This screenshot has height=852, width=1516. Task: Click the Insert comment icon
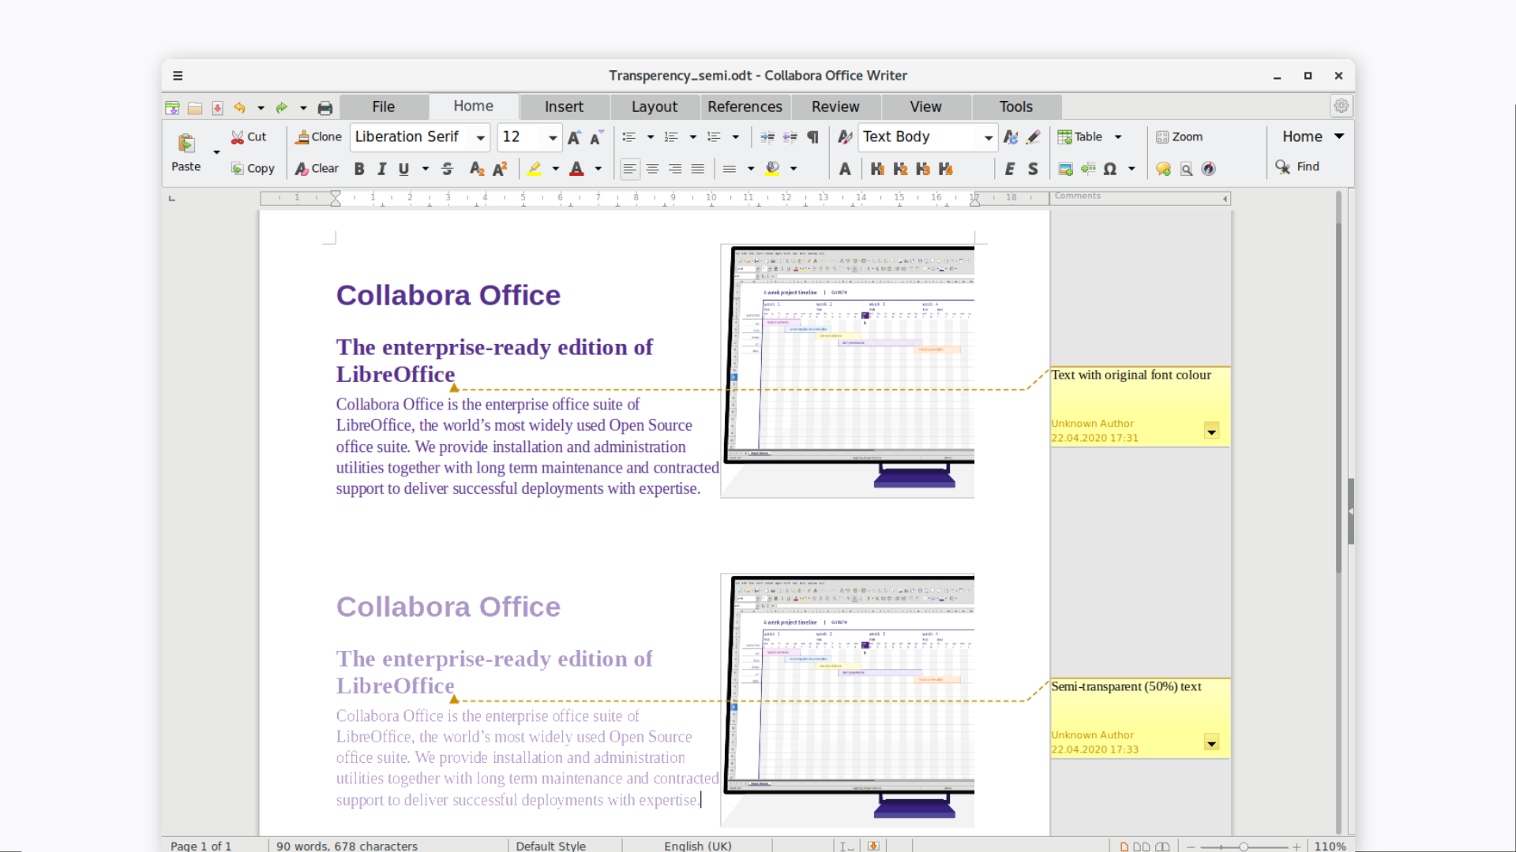click(1163, 169)
